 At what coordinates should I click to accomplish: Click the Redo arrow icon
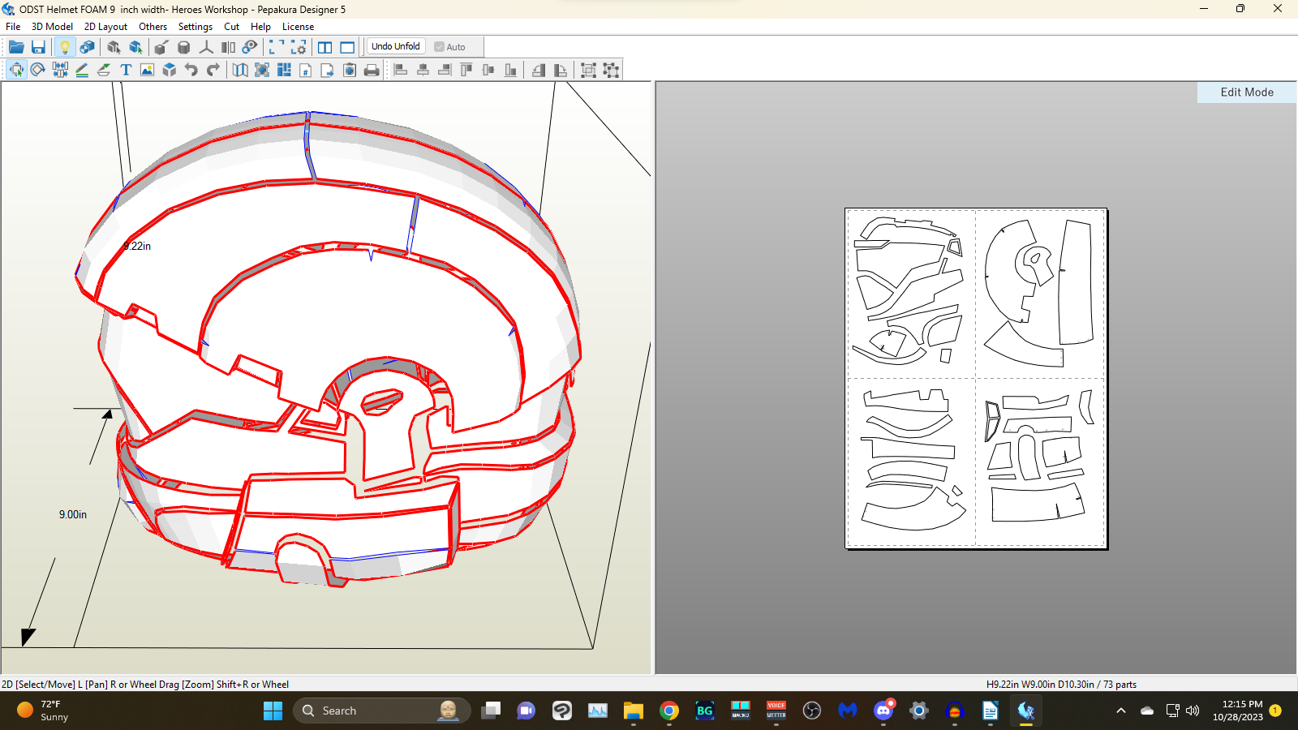pos(213,70)
